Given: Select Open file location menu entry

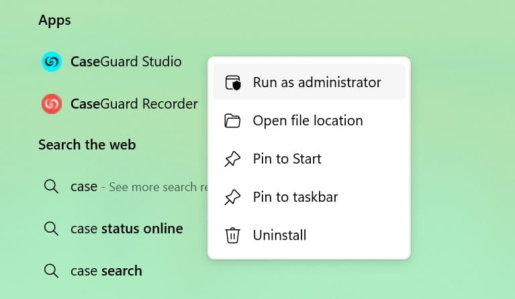Looking at the screenshot, I should 308,121.
